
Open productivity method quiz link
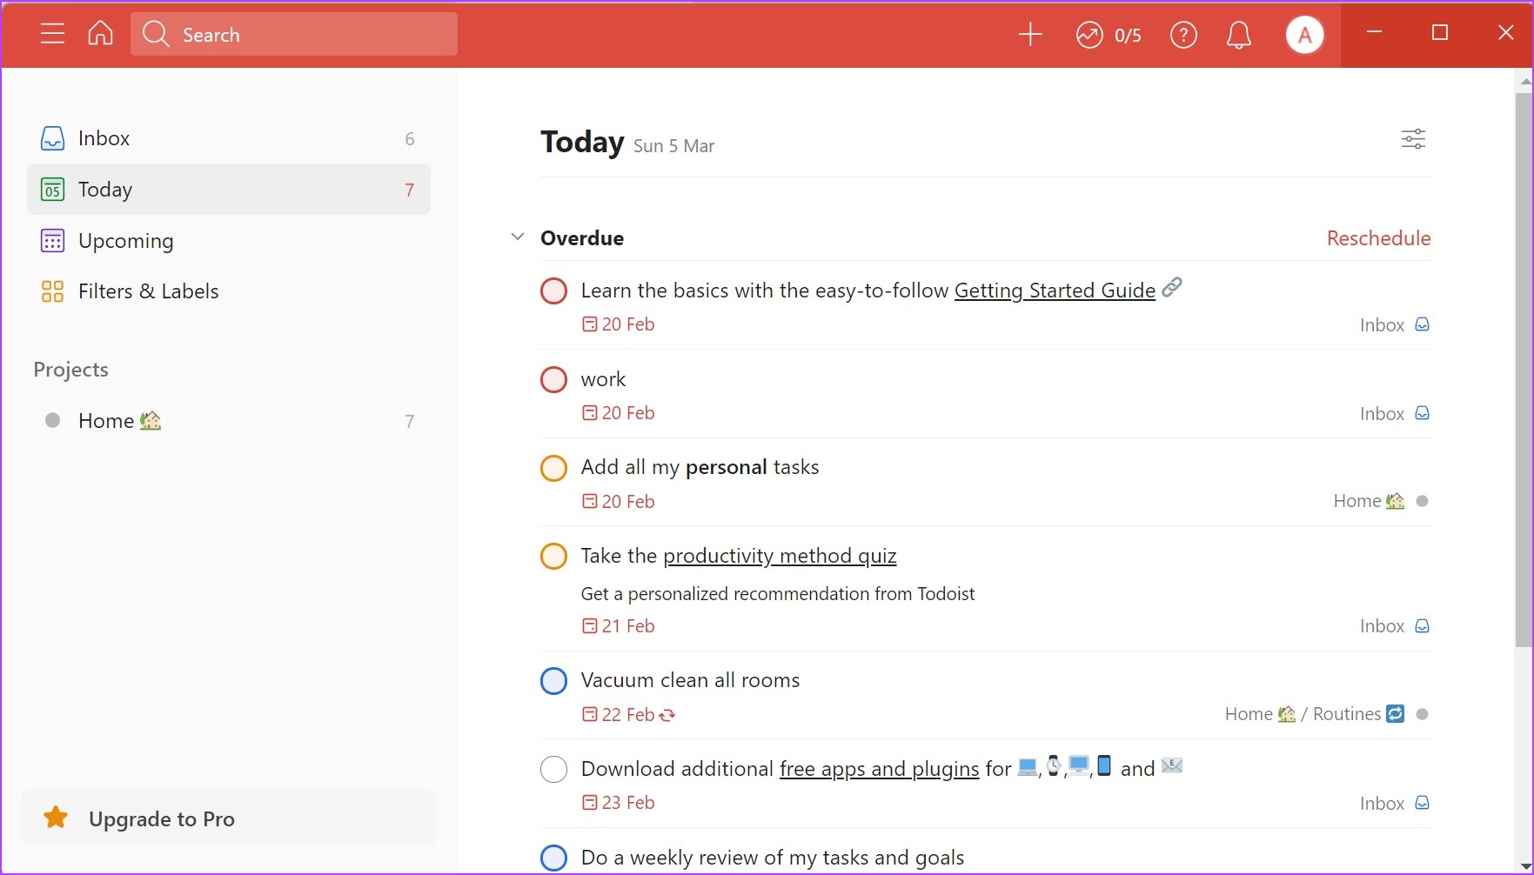coord(780,556)
